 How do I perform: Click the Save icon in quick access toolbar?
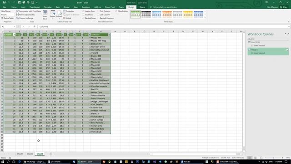[4, 2]
